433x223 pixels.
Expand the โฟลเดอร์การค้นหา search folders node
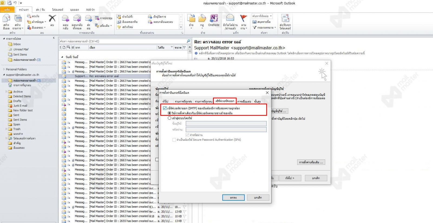[x=6, y=138]
